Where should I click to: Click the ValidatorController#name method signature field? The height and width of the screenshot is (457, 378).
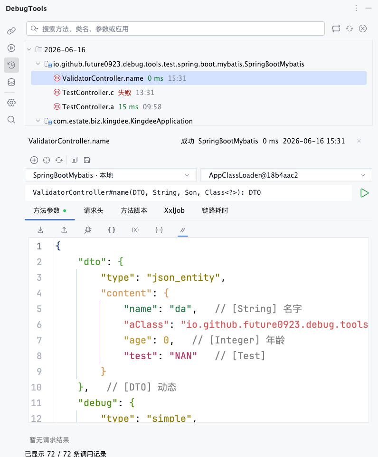189,193
